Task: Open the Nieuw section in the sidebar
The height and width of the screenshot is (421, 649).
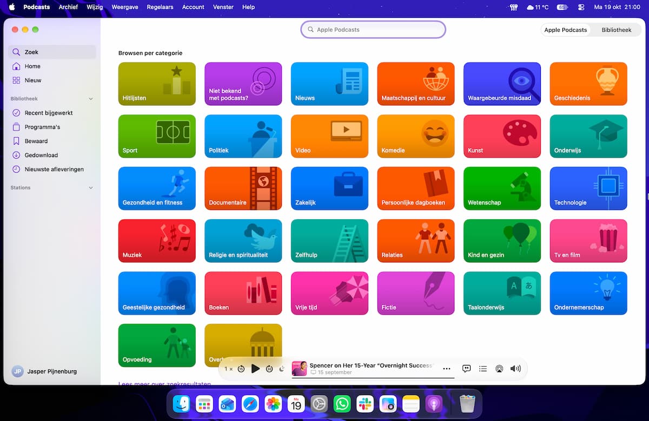Action: [x=52, y=80]
